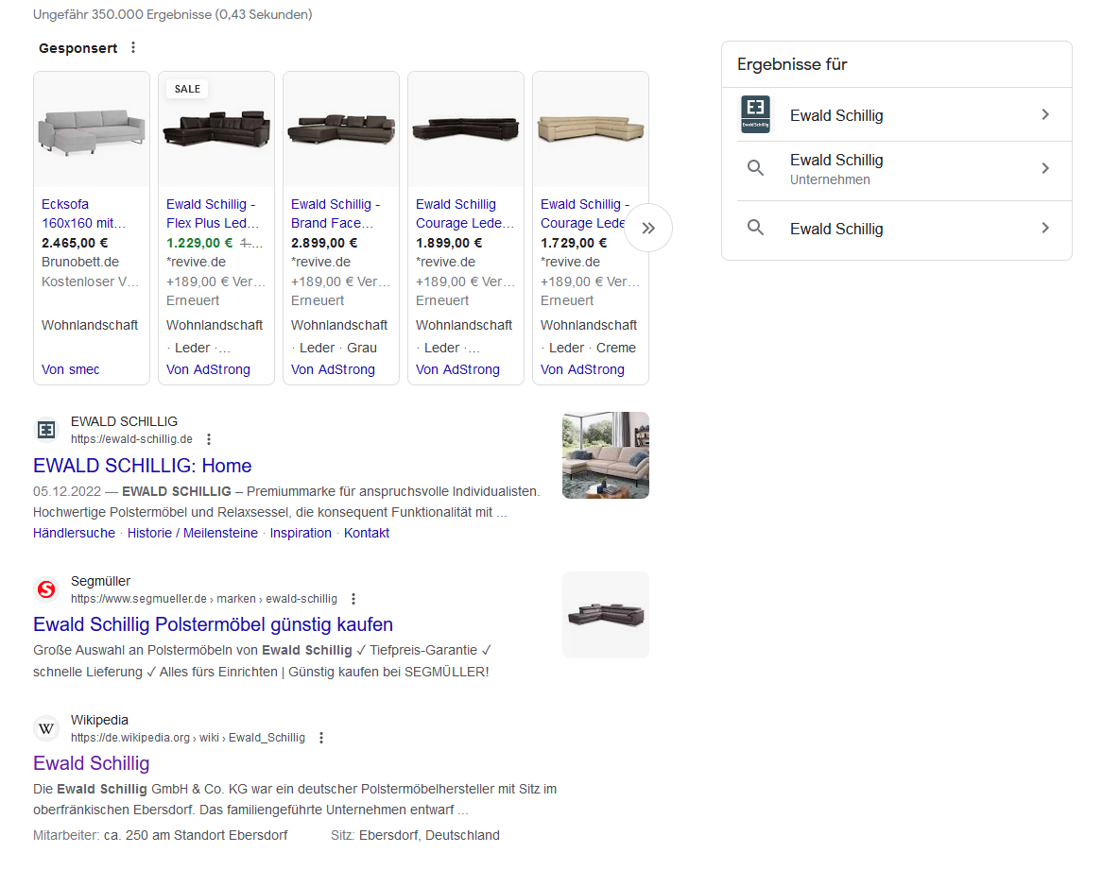Click the Brunobett.de seller name
This screenshot has height=870, width=1102.
tap(80, 262)
